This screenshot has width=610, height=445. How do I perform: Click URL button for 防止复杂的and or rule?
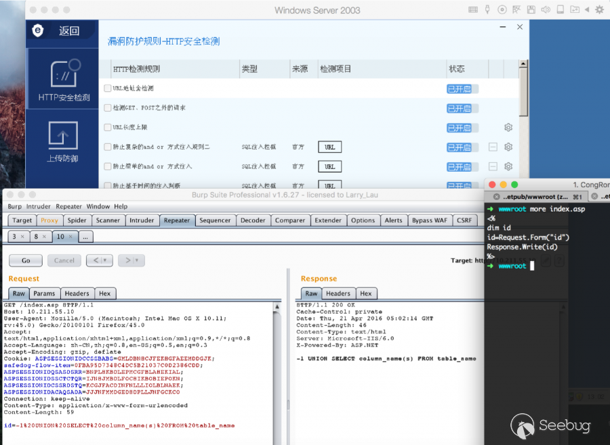[329, 147]
